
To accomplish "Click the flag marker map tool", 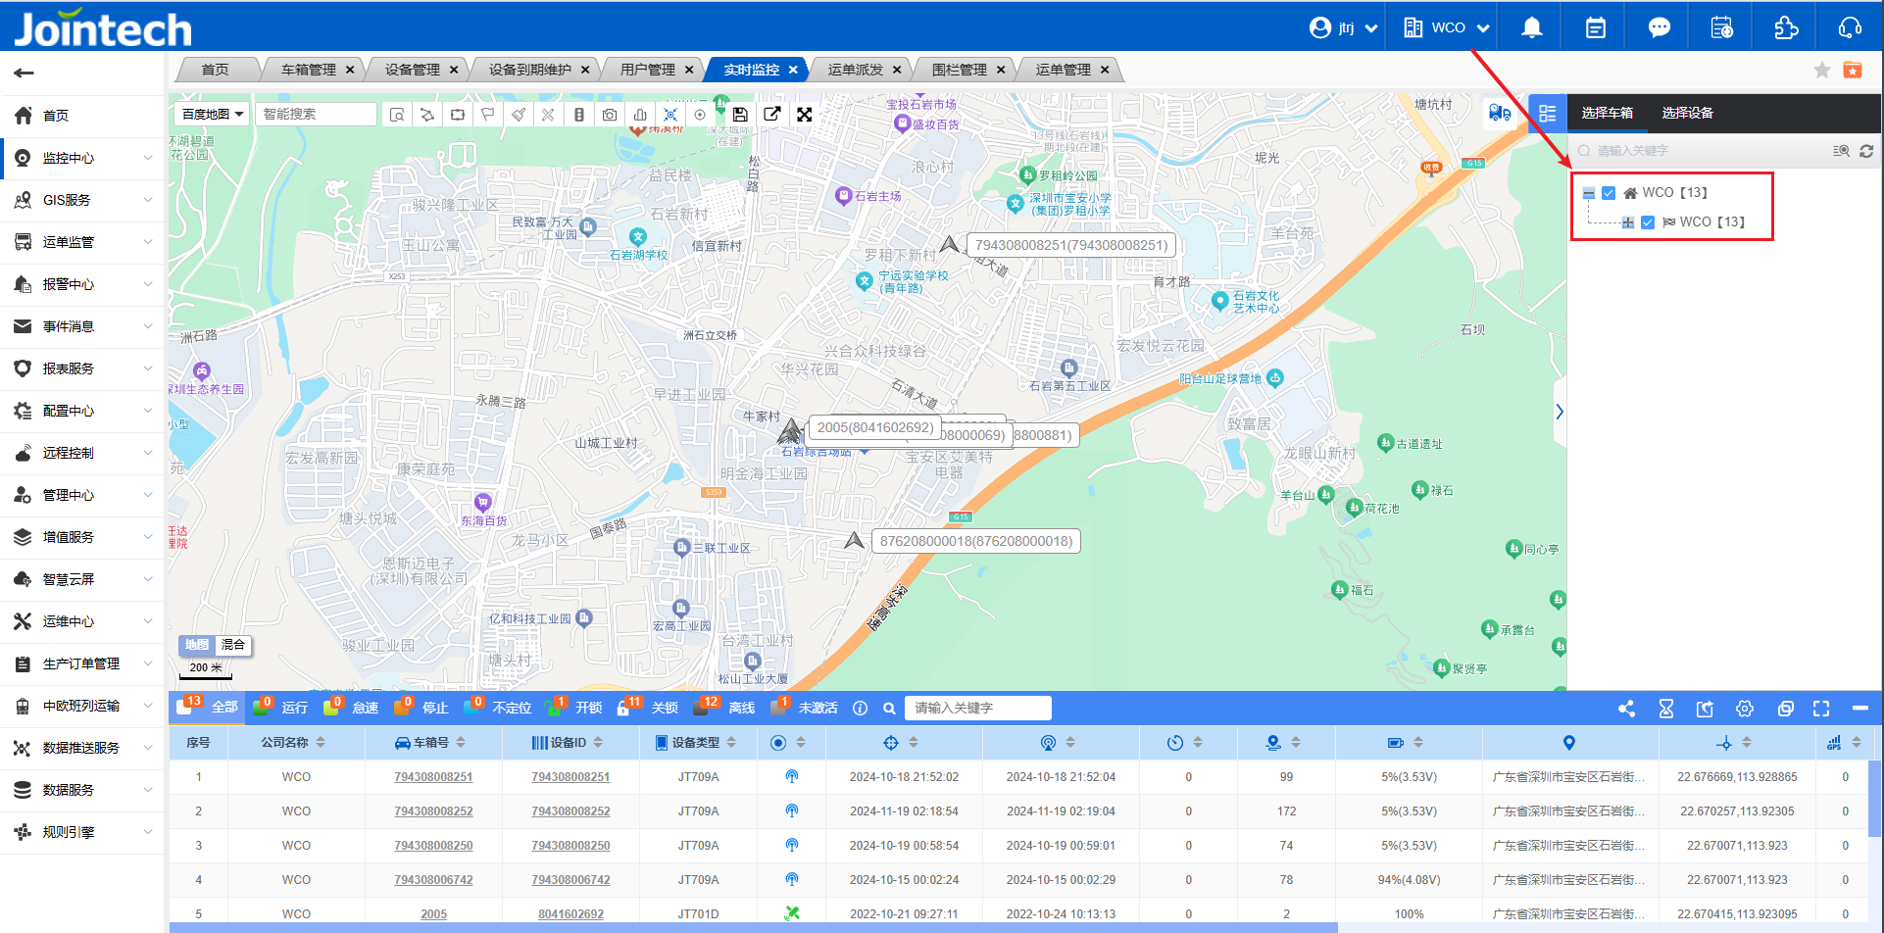I will click(487, 115).
